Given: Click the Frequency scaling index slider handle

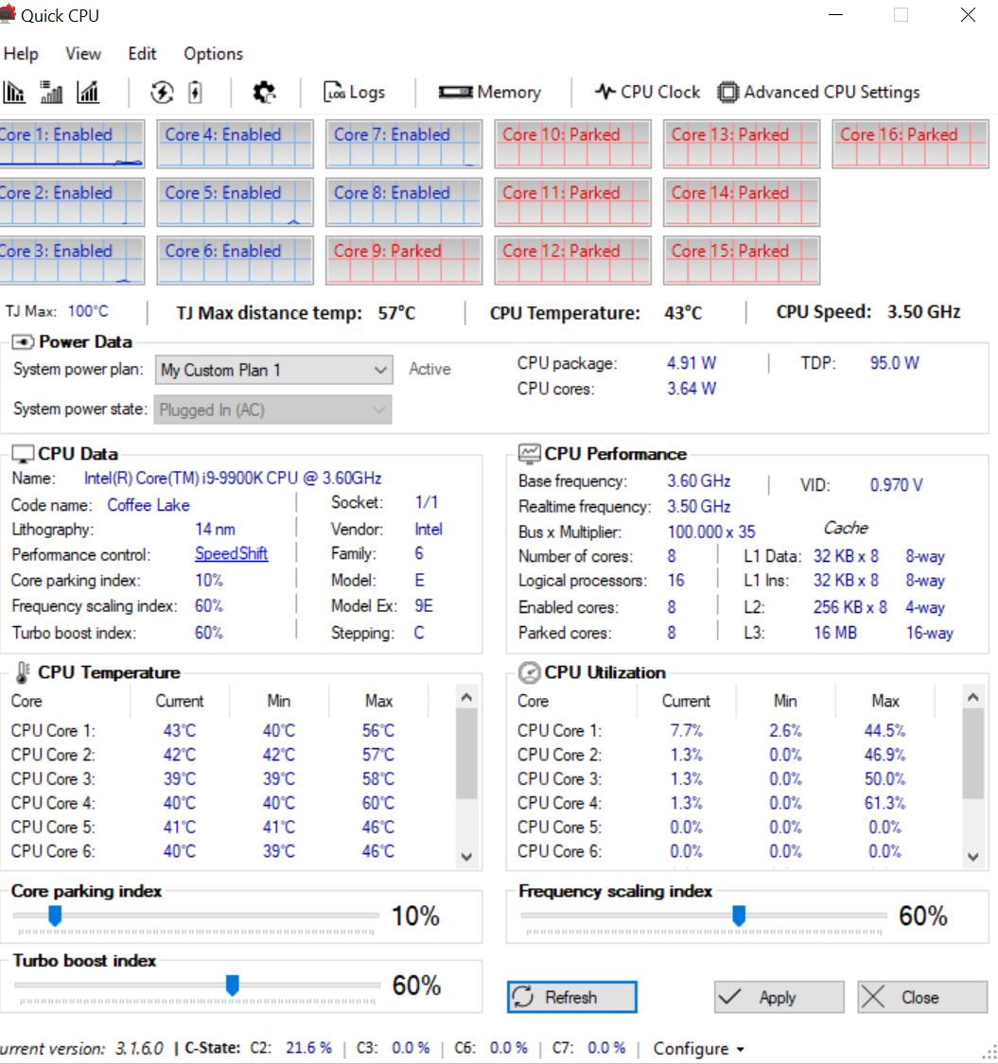Looking at the screenshot, I should (x=739, y=915).
